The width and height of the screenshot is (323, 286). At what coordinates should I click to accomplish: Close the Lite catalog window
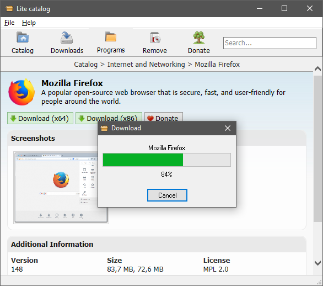click(x=310, y=8)
